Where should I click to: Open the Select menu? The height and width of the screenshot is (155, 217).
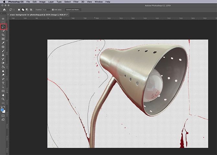click(x=67, y=2)
